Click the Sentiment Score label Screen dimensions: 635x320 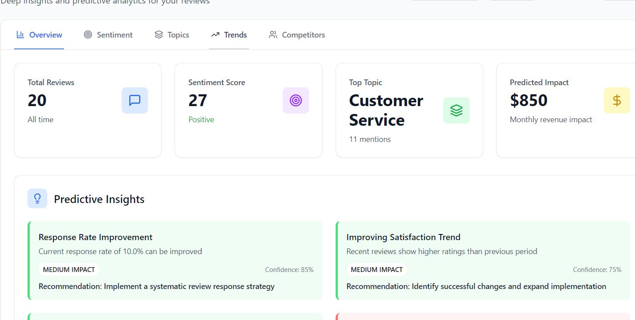[217, 83]
